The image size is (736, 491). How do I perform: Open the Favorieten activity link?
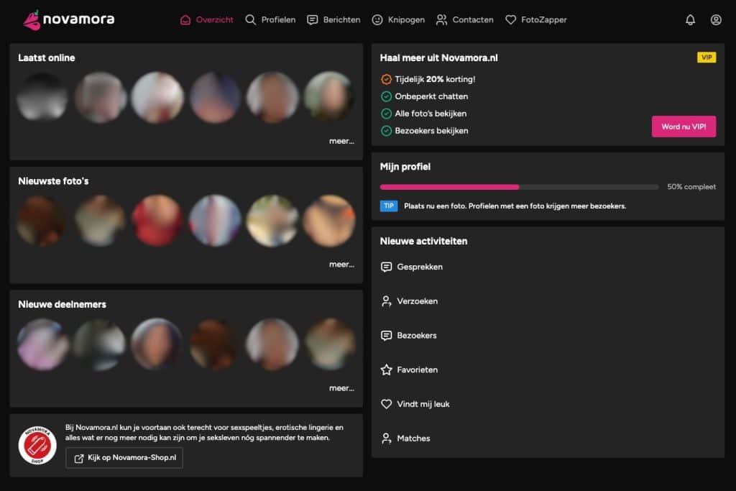(409, 370)
